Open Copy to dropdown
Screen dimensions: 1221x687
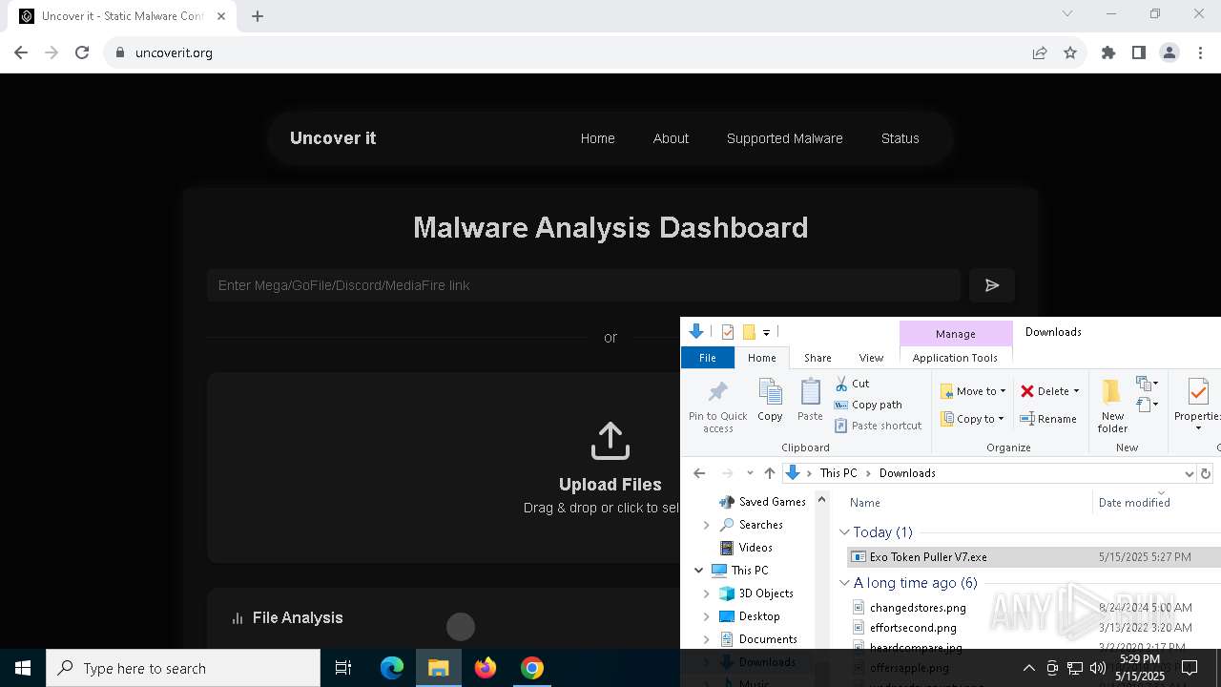[x=972, y=419]
